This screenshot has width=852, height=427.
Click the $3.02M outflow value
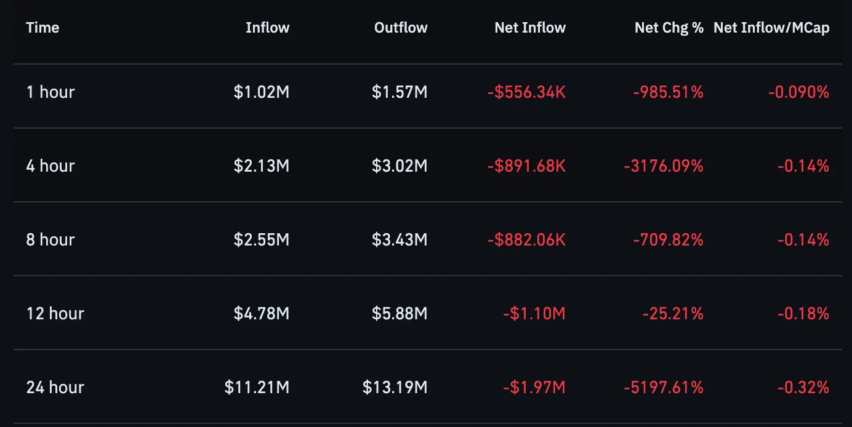tap(400, 166)
